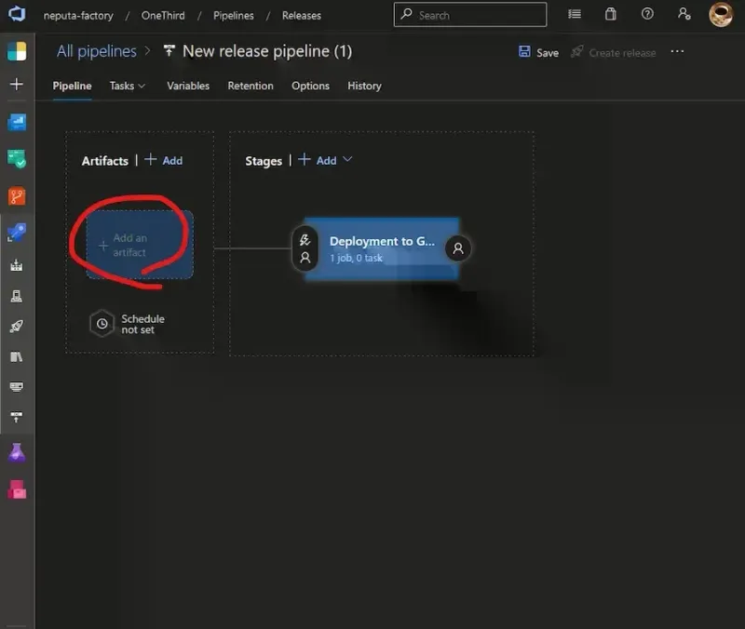Click the All pipelines breadcrumb link
Viewport: 745px width, 629px height.
(96, 51)
